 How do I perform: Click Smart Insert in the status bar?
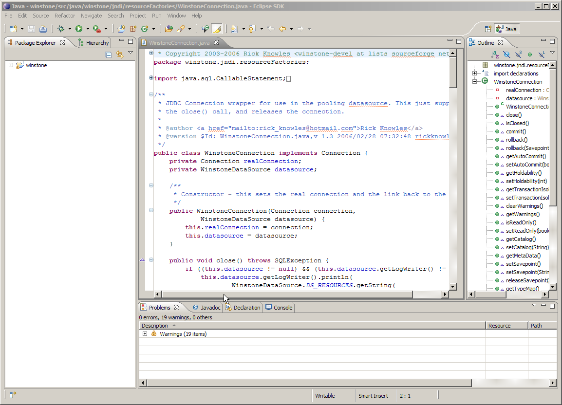(374, 396)
